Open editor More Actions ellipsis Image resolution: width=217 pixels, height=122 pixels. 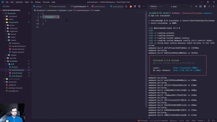(x=143, y=6)
